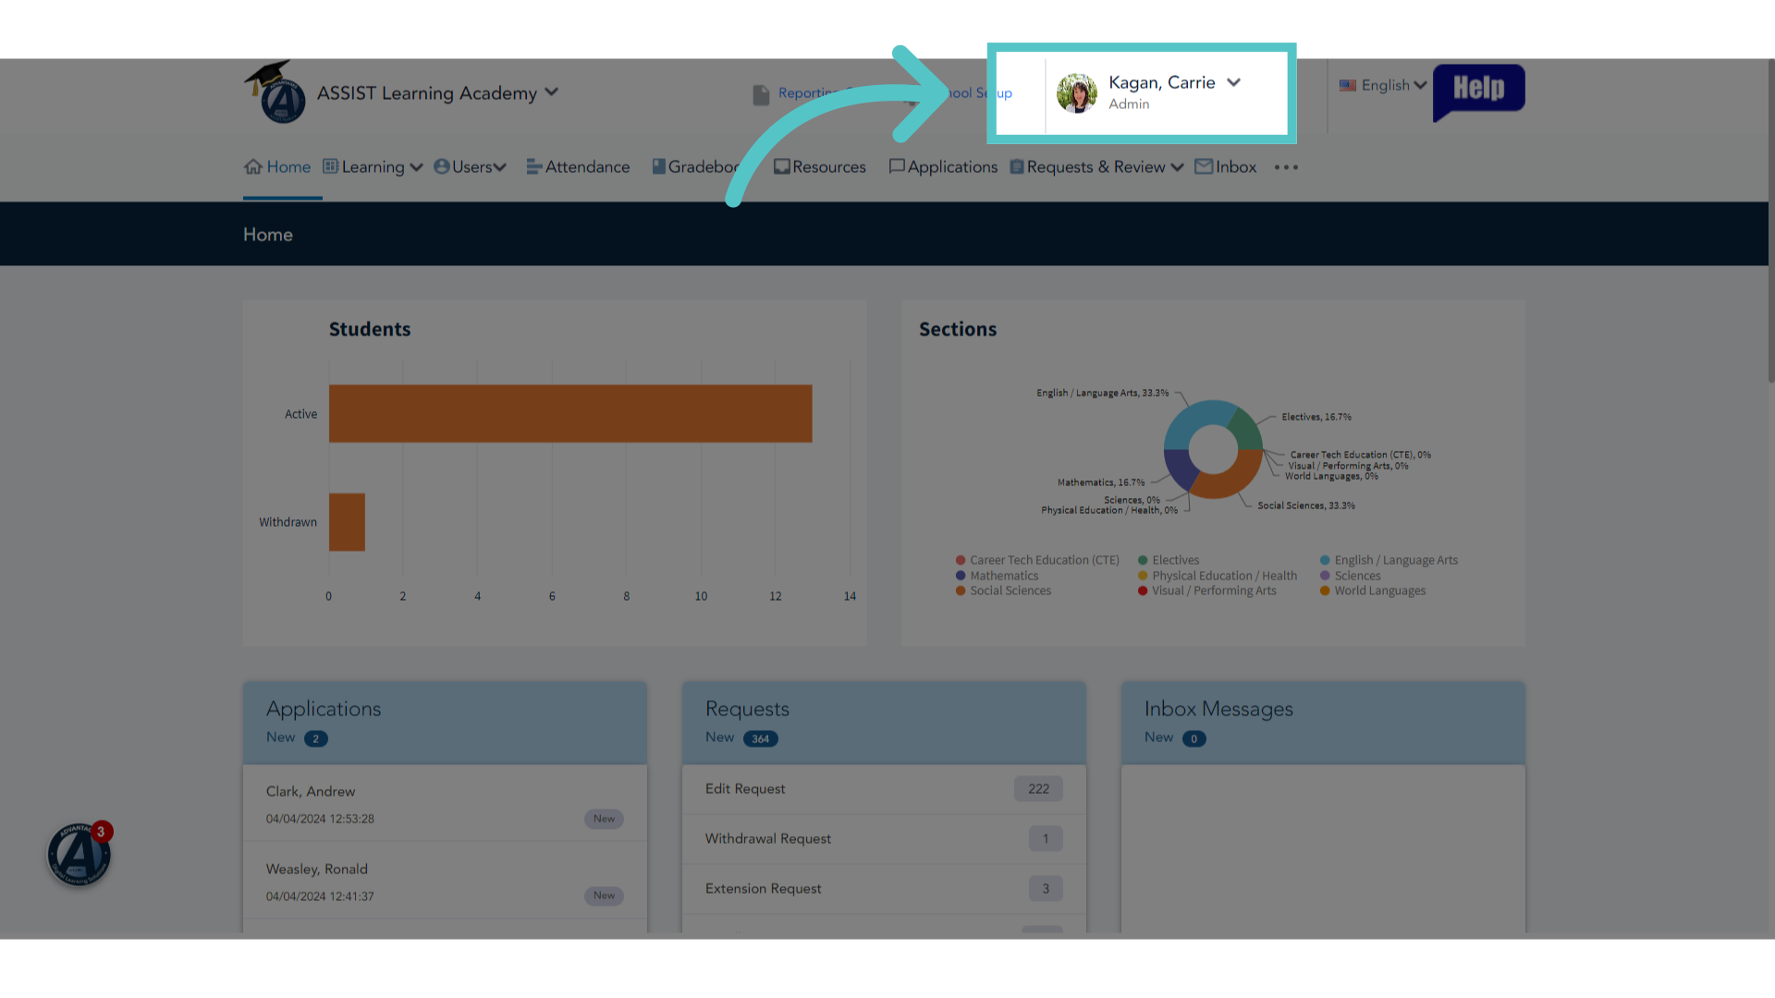
Task: Open the Resources tab
Action: 820,167
